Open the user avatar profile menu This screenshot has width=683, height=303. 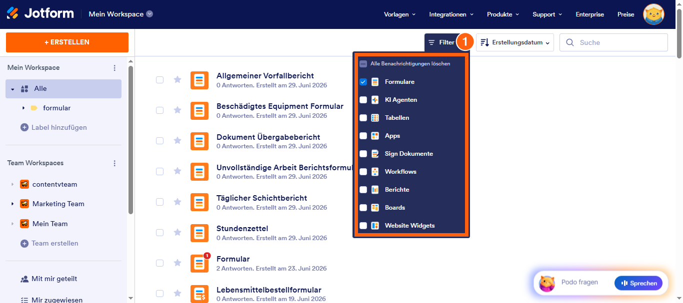(x=653, y=14)
